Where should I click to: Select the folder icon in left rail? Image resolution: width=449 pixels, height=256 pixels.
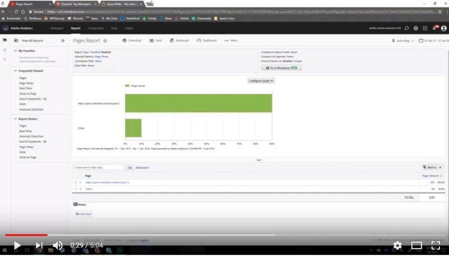point(5,40)
